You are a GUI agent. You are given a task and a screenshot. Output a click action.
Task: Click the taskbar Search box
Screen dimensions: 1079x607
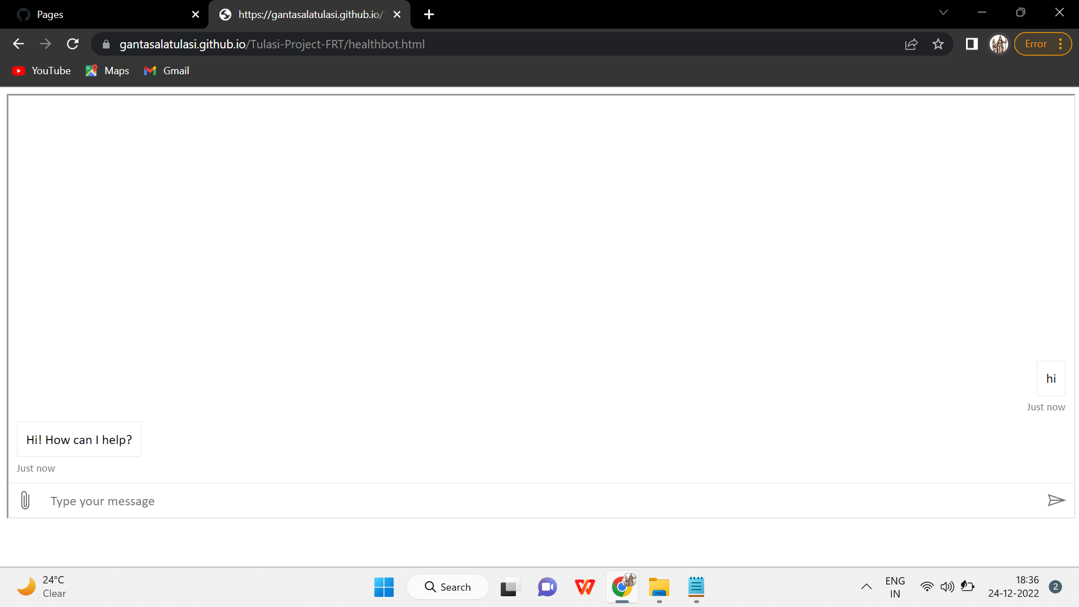pyautogui.click(x=448, y=587)
